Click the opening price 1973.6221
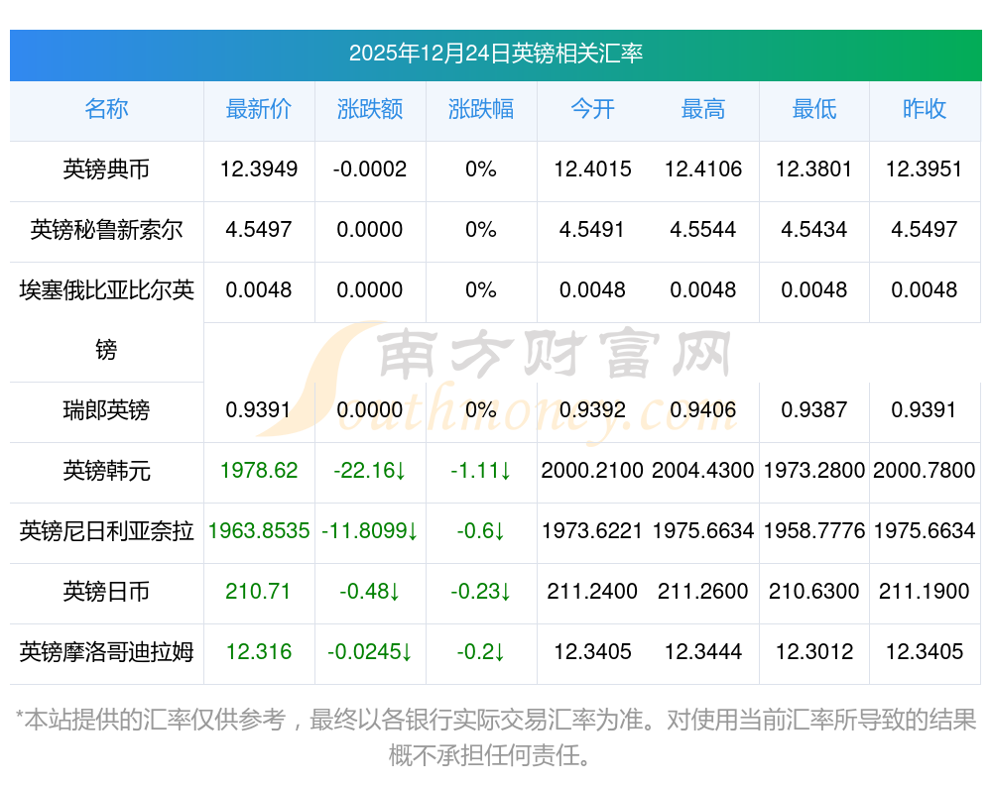Screen dimensions: 992x786 [x=592, y=531]
